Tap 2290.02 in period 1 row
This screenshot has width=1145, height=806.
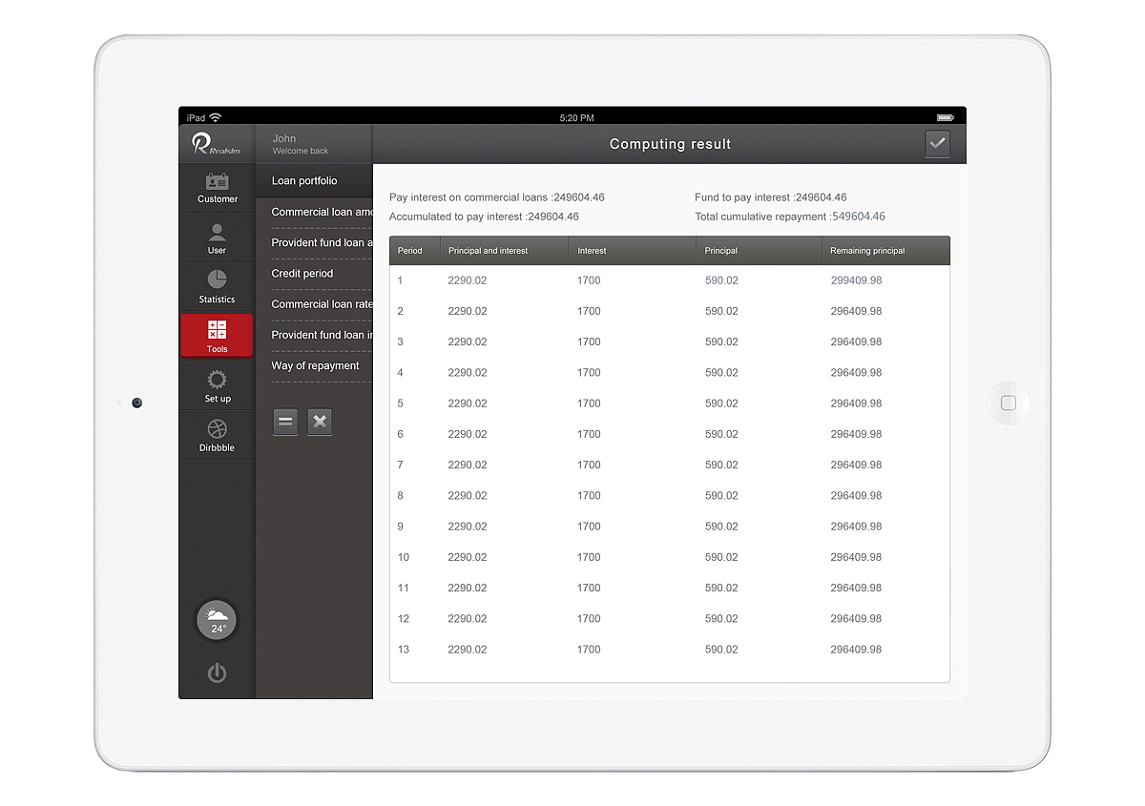[468, 280]
